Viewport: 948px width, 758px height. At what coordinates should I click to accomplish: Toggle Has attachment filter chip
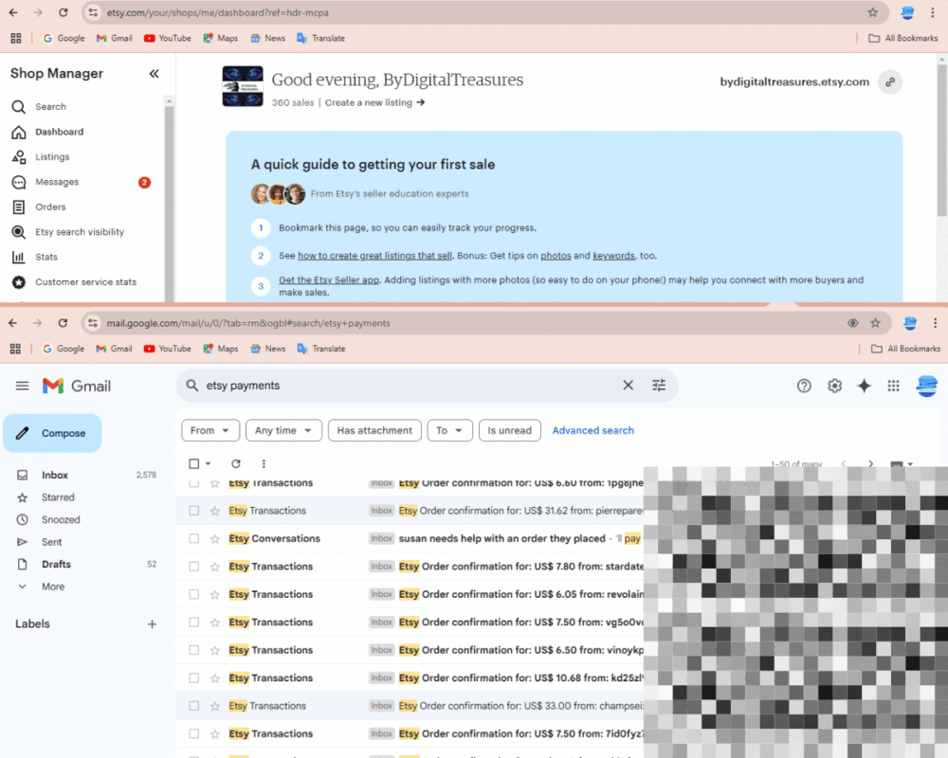pos(374,430)
